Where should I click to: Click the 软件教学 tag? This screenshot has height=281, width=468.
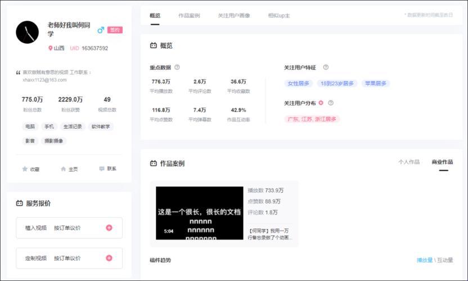pyautogui.click(x=101, y=126)
